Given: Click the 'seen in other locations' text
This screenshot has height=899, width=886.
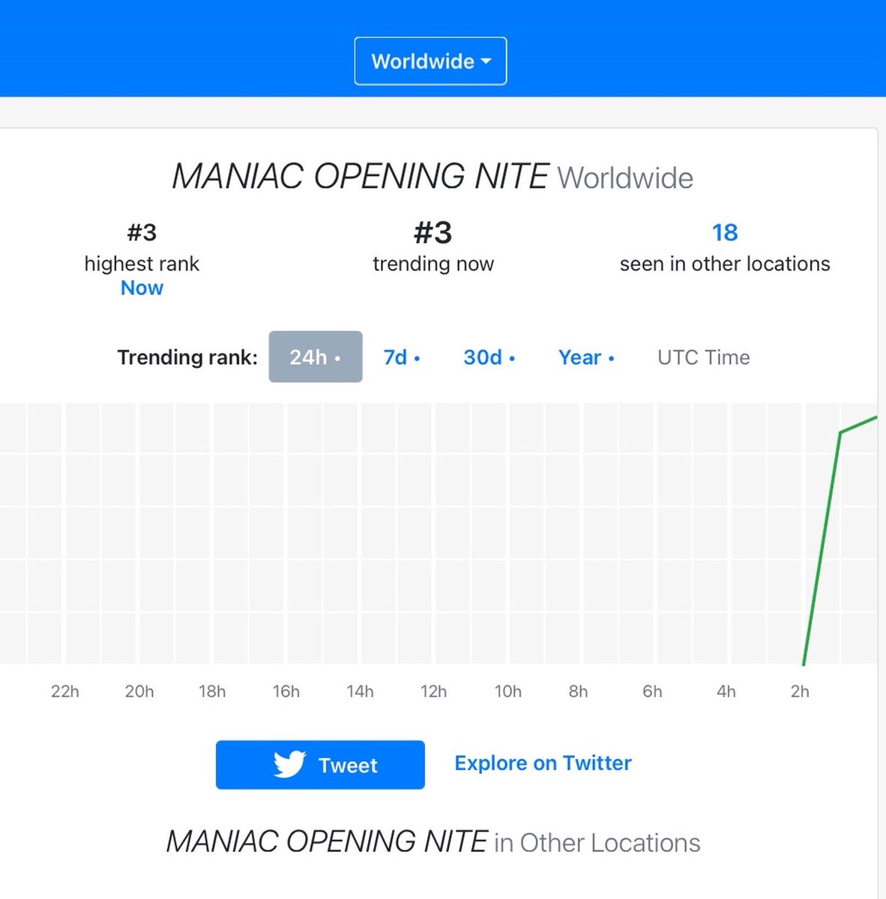Looking at the screenshot, I should [x=725, y=264].
